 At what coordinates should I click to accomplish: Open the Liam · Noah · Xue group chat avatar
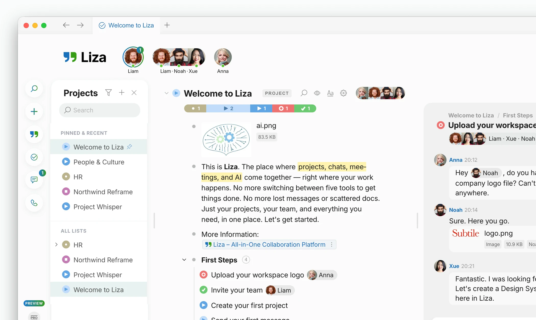(179, 57)
